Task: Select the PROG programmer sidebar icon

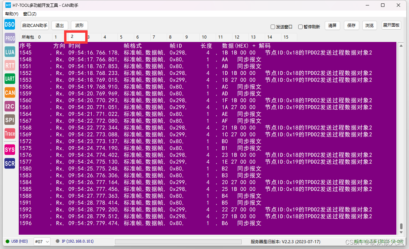Action: point(10,39)
